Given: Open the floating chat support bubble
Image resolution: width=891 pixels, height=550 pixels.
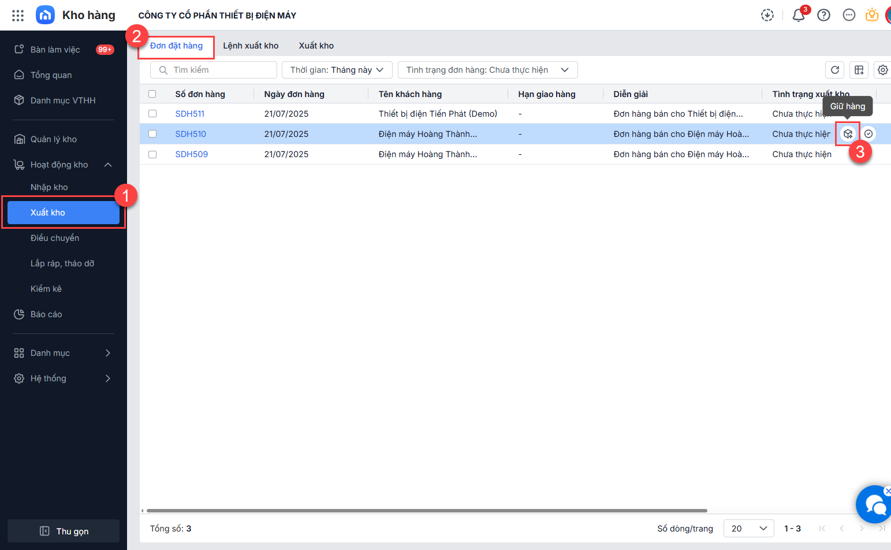Looking at the screenshot, I should 874,505.
